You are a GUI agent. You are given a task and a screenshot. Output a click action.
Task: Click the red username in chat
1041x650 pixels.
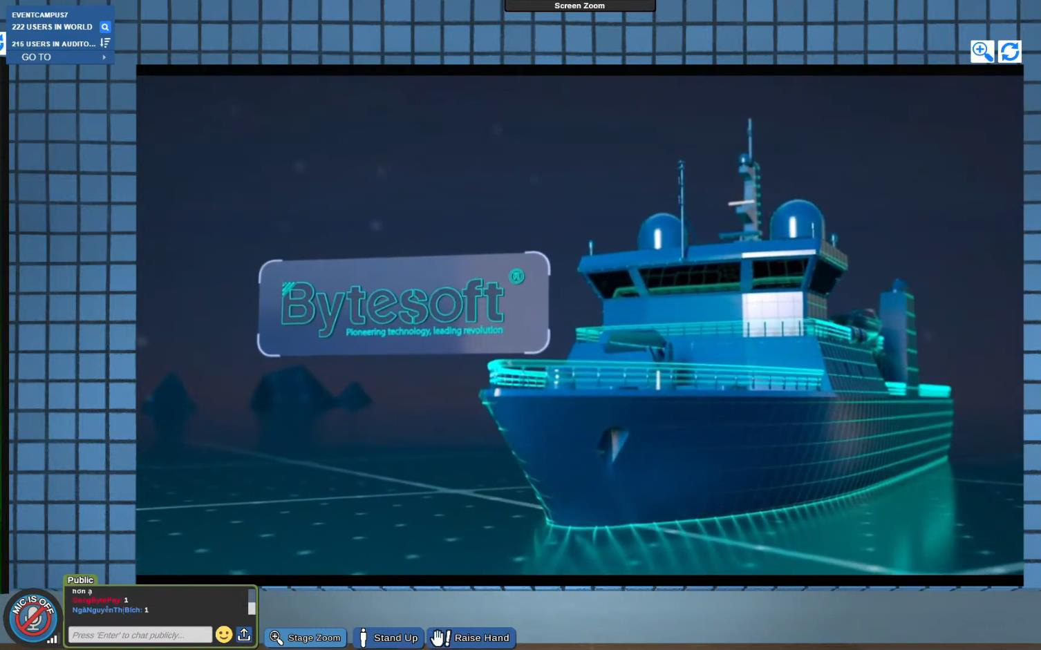point(97,600)
